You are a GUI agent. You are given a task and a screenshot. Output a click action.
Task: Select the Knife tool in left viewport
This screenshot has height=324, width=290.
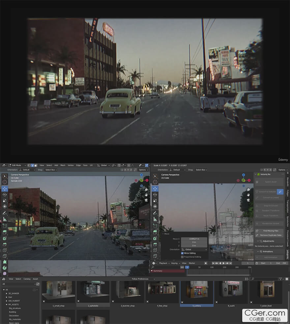tap(5, 256)
